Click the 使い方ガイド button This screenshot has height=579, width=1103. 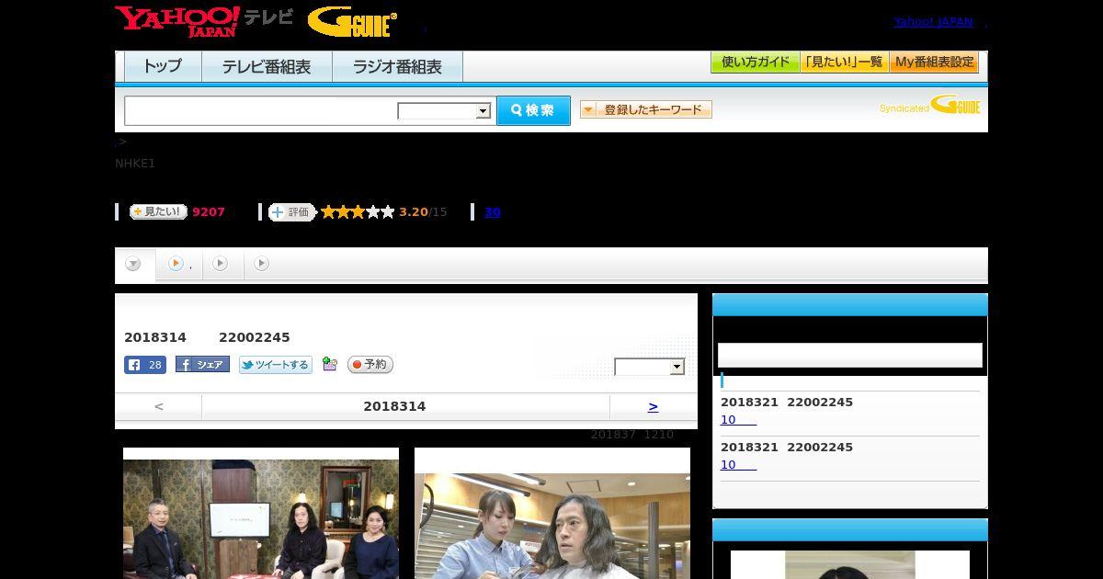click(x=756, y=62)
